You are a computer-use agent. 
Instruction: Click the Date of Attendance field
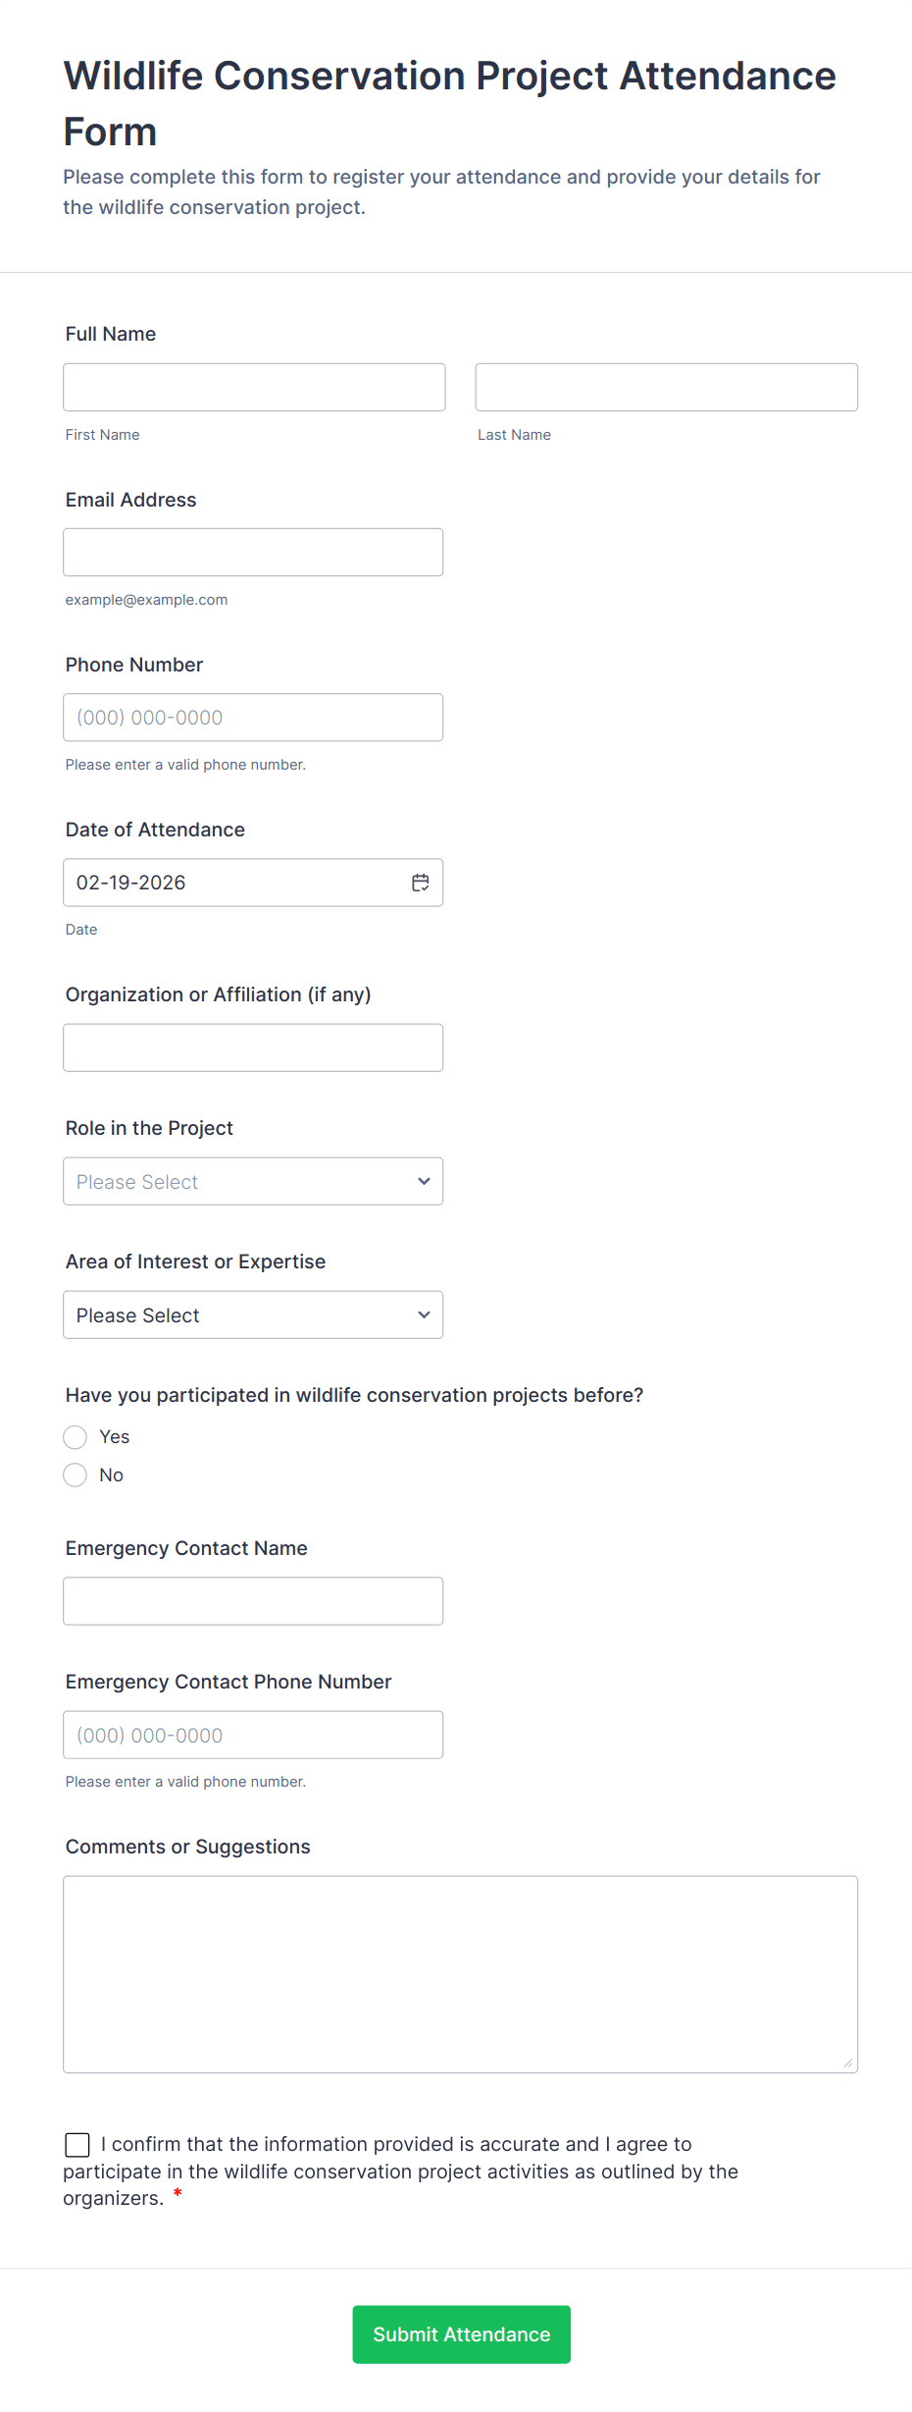(x=235, y=883)
